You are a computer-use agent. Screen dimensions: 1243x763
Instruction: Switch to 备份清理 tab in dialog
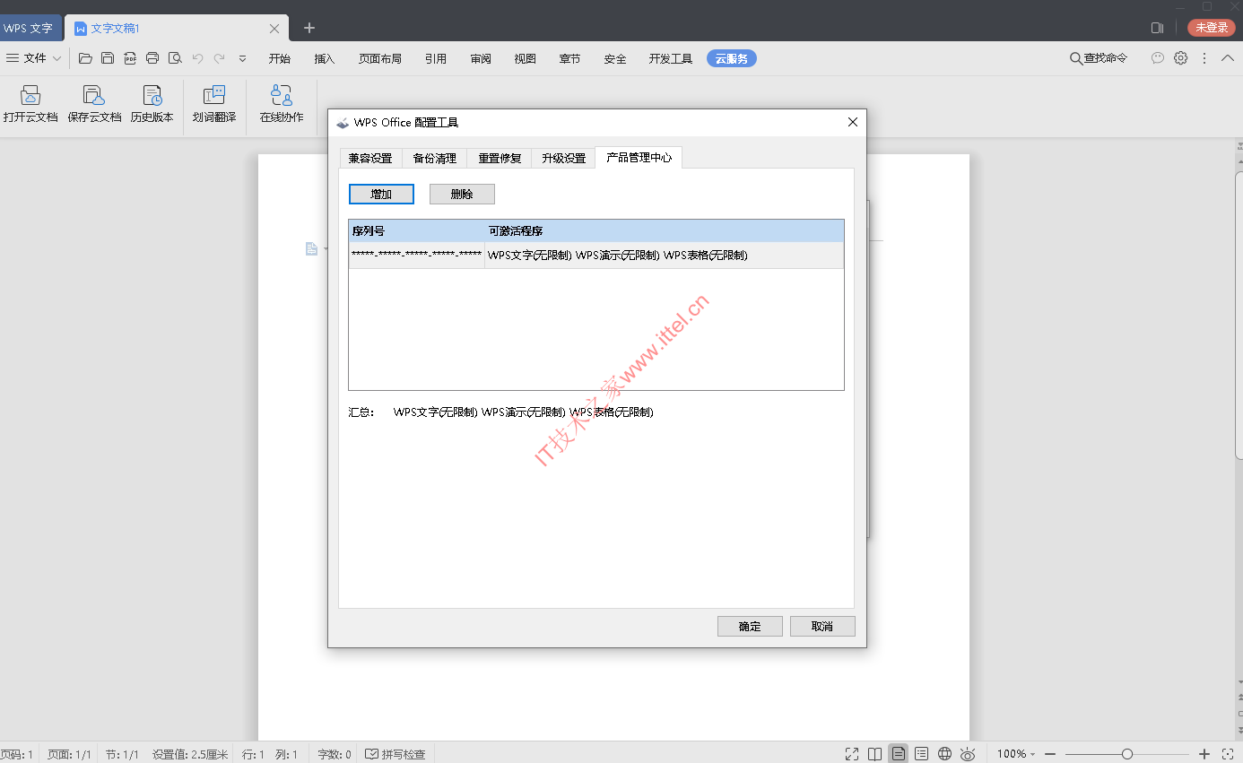435,158
